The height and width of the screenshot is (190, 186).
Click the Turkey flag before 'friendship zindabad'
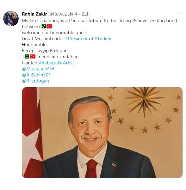[33, 56]
